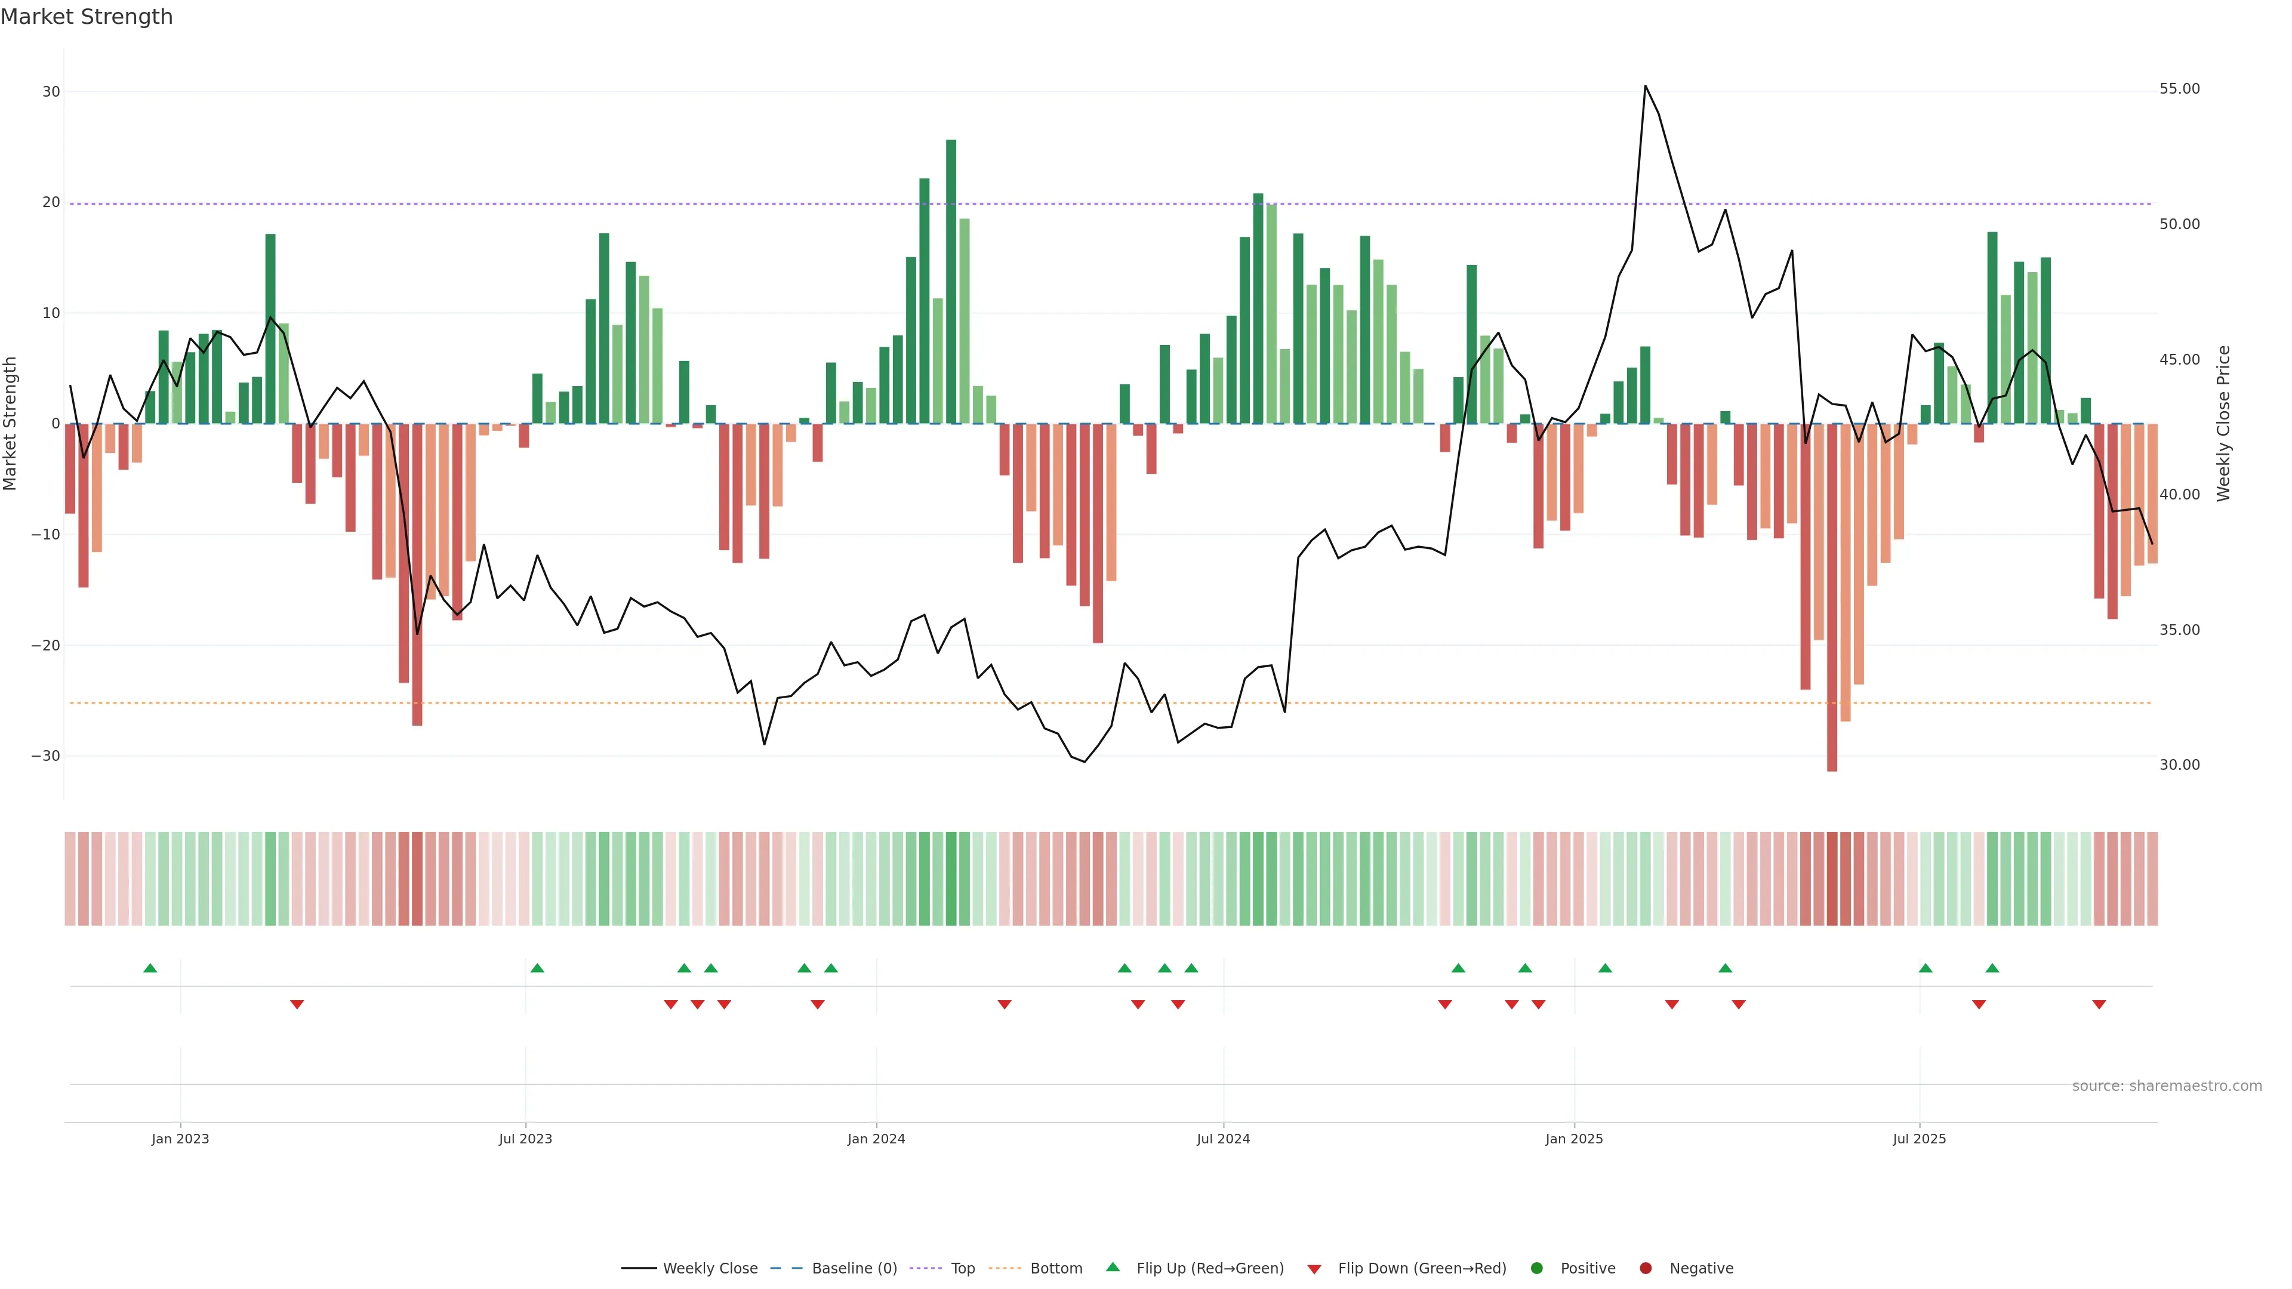Click the dark red Negative circle in legend

(1645, 1268)
